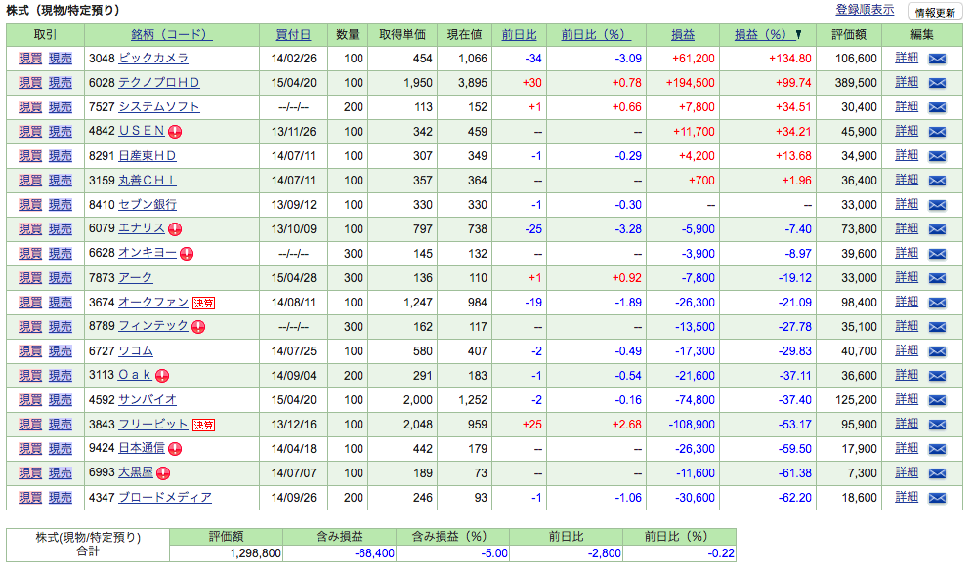Click mail alert icon for アーク row

(937, 278)
